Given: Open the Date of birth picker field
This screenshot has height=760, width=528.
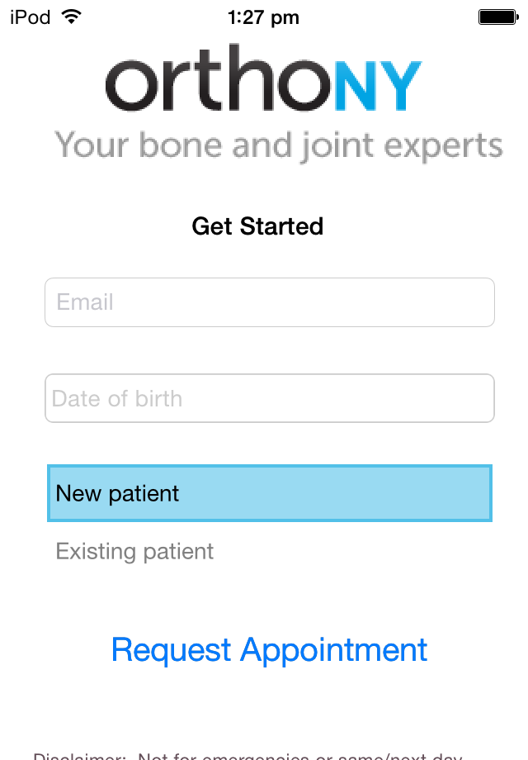Looking at the screenshot, I should click(270, 398).
